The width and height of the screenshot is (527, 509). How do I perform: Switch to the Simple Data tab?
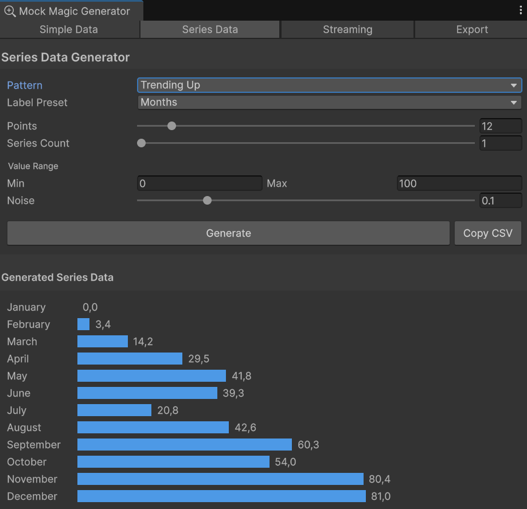(x=69, y=30)
